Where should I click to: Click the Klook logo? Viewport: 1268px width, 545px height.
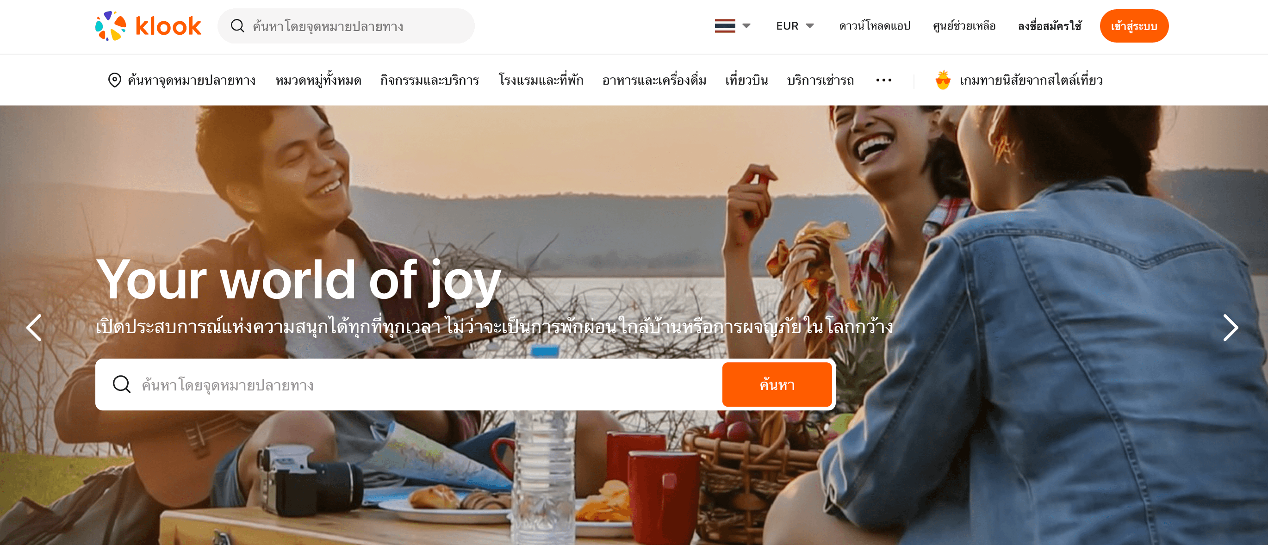click(x=148, y=25)
